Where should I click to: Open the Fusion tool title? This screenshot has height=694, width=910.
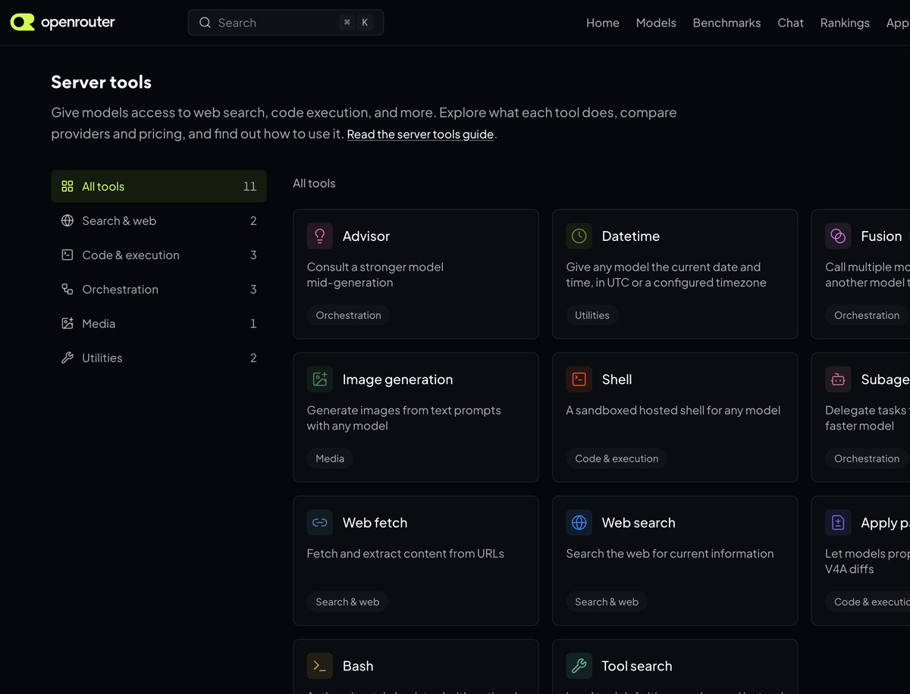click(881, 236)
